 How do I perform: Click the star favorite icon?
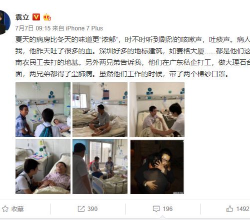[5, 209]
